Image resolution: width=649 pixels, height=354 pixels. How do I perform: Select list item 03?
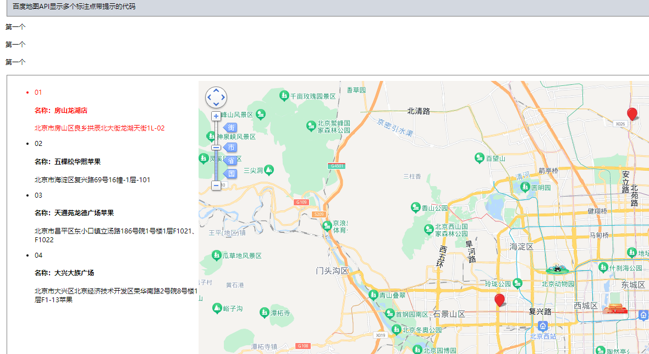38,195
